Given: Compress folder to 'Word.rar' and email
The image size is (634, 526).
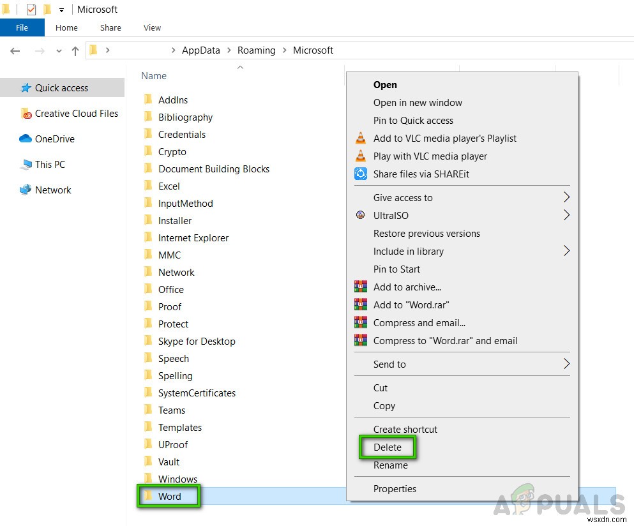Looking at the screenshot, I should (445, 341).
